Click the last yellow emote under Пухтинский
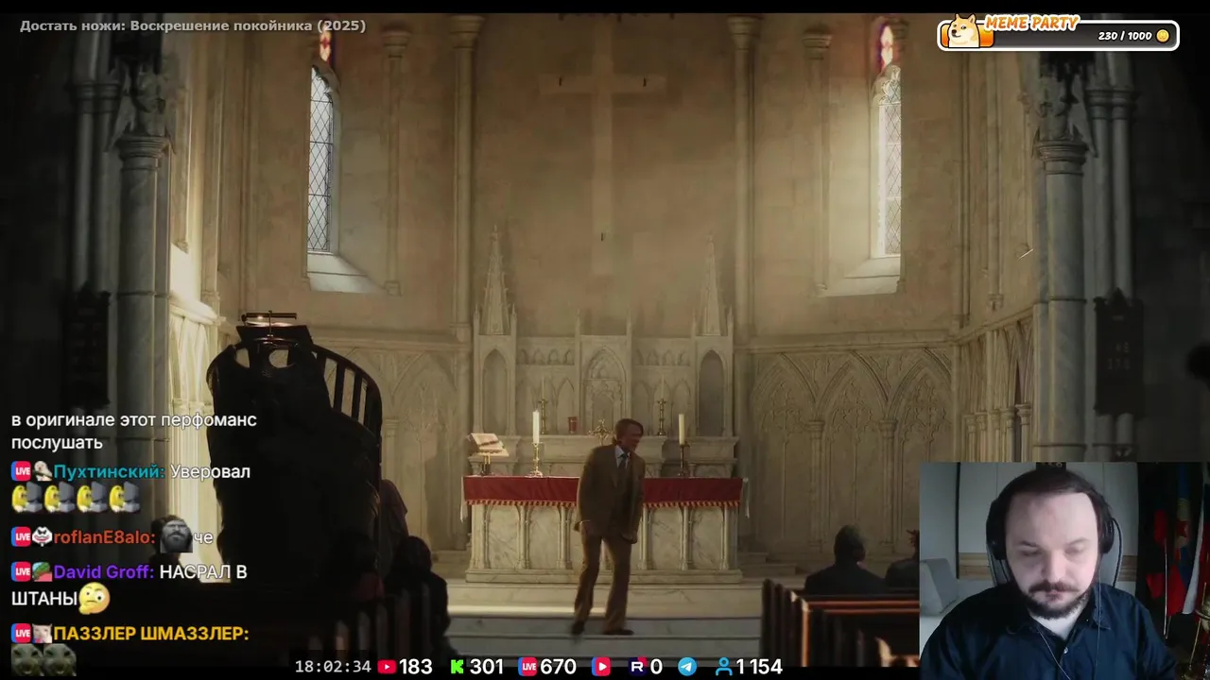Viewport: 1210px width, 680px height. pos(125,498)
